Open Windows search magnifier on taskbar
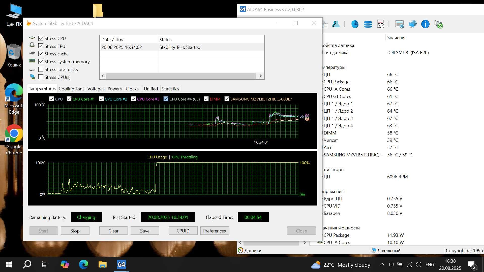484x272 pixels. (27, 264)
